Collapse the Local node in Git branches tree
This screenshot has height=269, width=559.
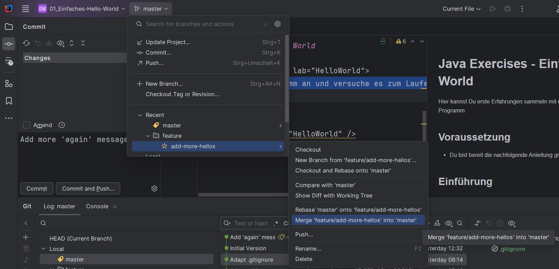tap(43, 249)
